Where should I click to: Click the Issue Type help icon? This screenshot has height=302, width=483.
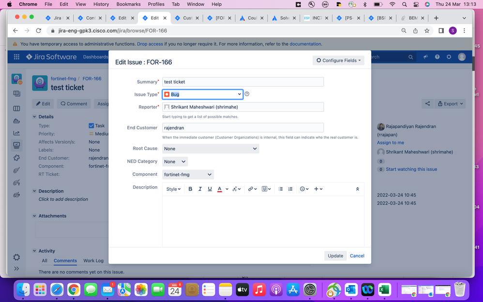[247, 94]
